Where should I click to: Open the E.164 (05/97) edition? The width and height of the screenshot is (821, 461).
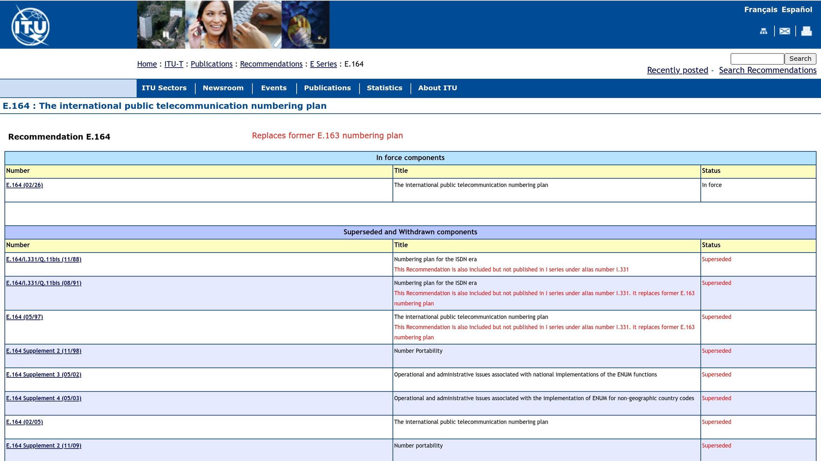[24, 317]
